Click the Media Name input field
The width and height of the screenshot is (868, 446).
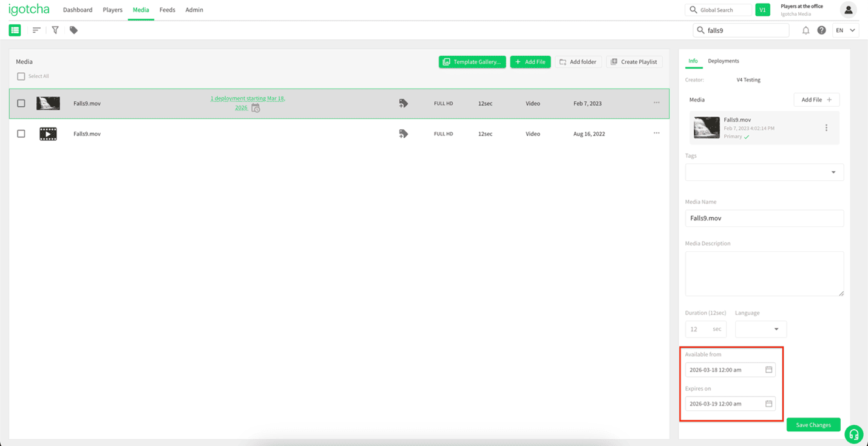(x=764, y=218)
